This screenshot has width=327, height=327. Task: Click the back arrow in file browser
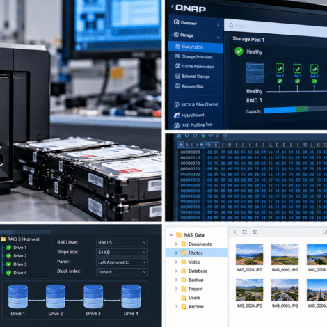click(235, 232)
